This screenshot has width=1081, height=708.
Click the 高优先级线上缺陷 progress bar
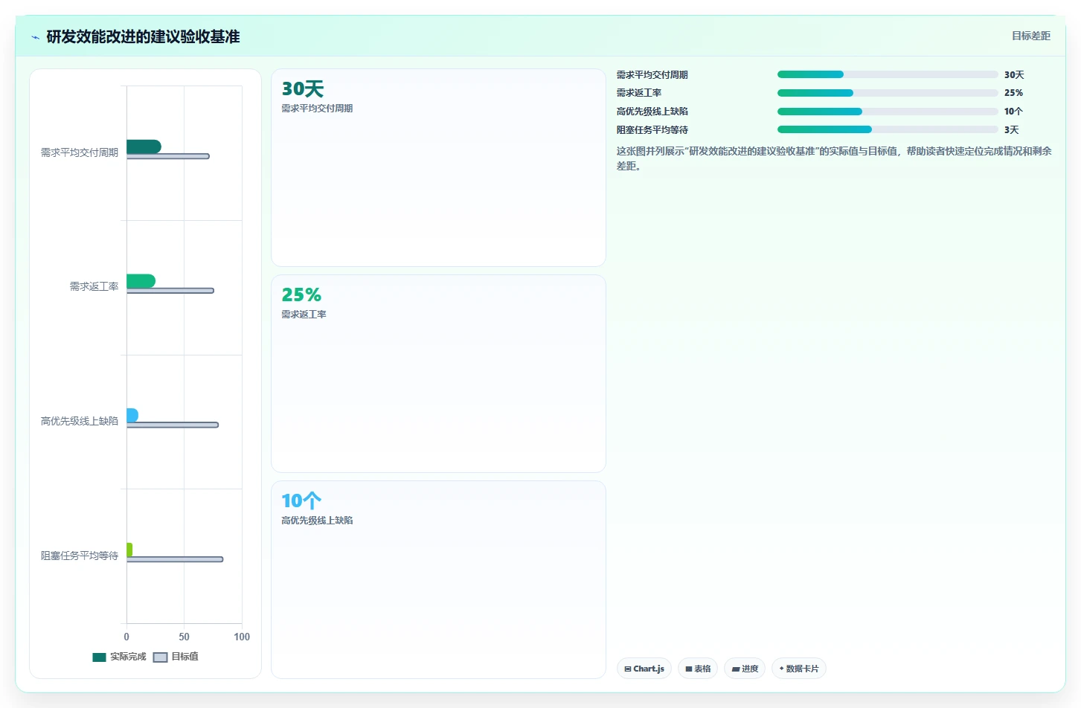pyautogui.click(x=888, y=112)
